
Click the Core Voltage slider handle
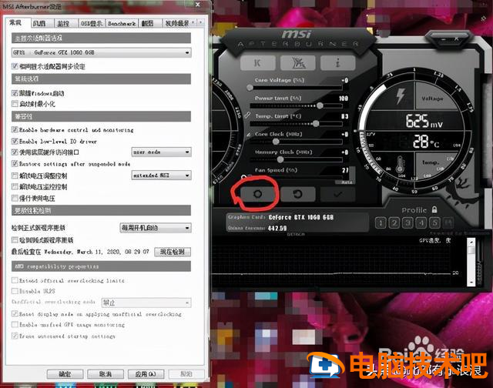(x=250, y=88)
